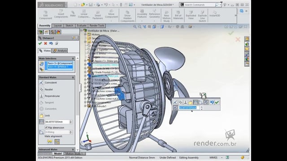Click the Save icon in title toolbar
Screen dimensions: 287x161
tap(91, 5)
